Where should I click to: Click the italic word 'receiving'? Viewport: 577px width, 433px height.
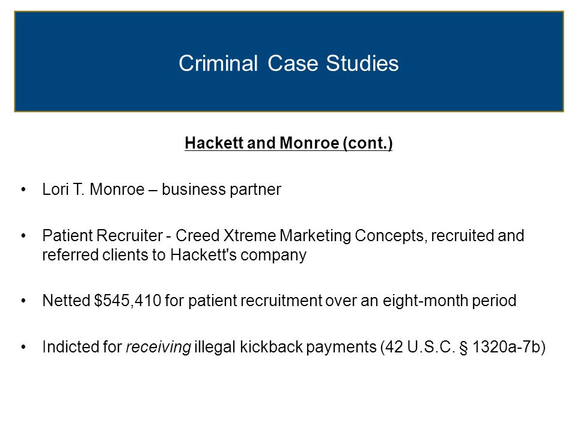tap(159, 347)
